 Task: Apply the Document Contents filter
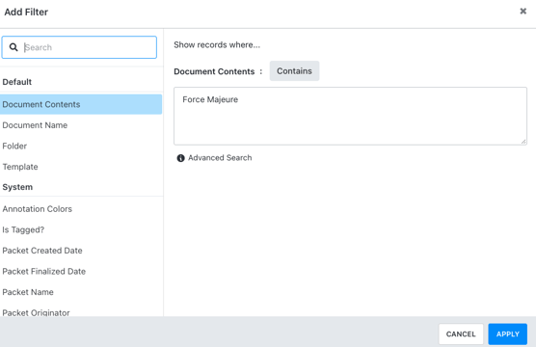pyautogui.click(x=508, y=334)
